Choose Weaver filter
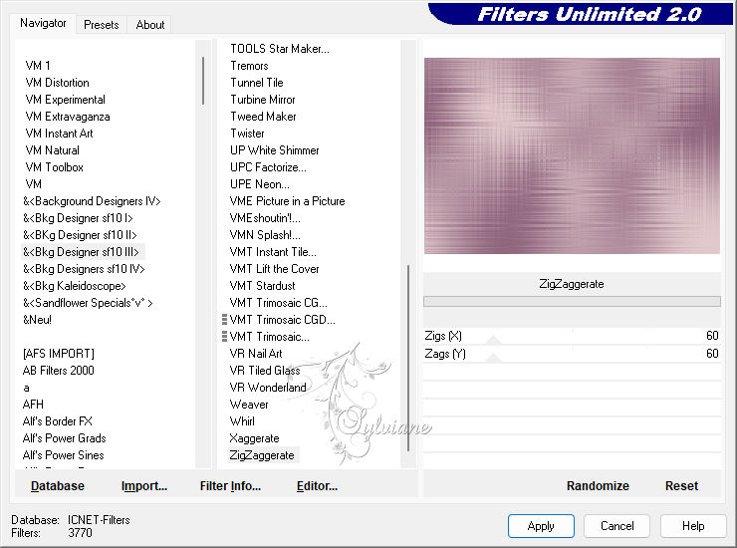Screen dimensions: 737x548 [x=249, y=405]
